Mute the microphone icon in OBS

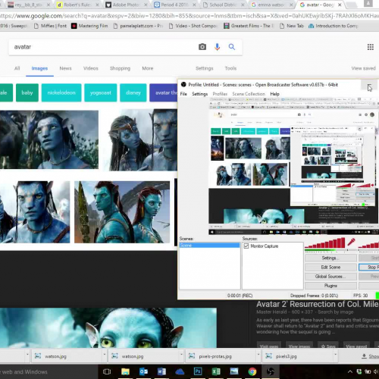tap(351, 242)
